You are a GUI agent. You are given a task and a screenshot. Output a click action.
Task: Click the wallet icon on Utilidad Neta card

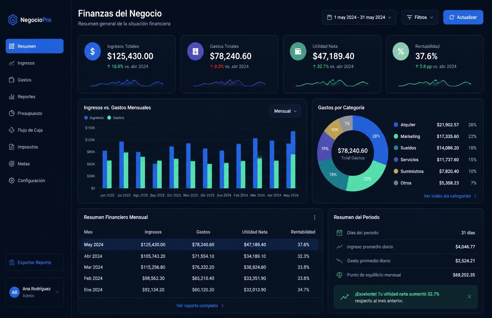pyautogui.click(x=298, y=52)
